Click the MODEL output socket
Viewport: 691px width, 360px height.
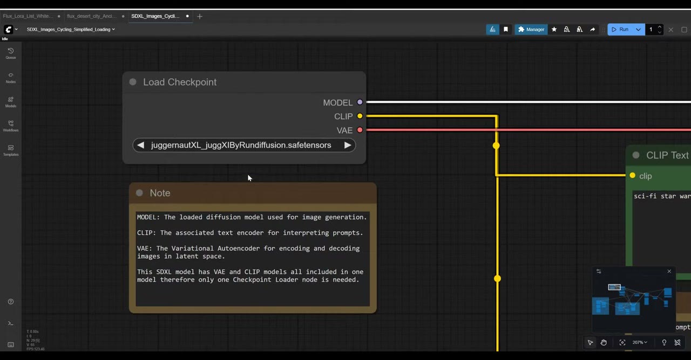coord(360,102)
